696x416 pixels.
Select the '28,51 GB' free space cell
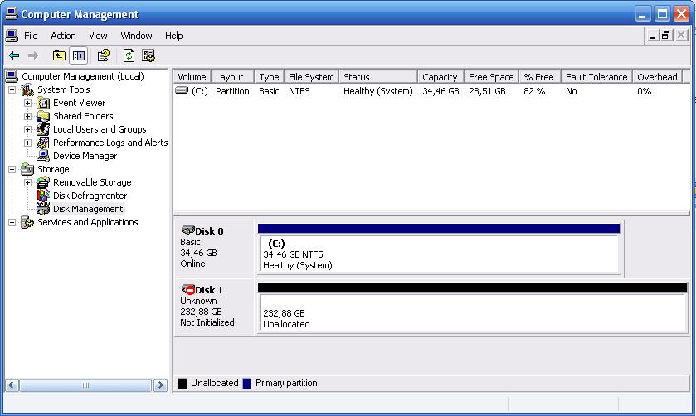click(x=487, y=91)
